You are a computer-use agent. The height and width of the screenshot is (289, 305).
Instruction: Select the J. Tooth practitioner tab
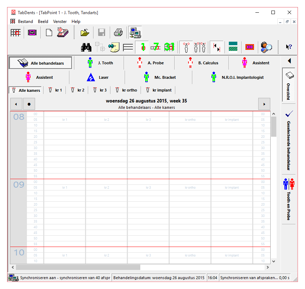(99, 63)
